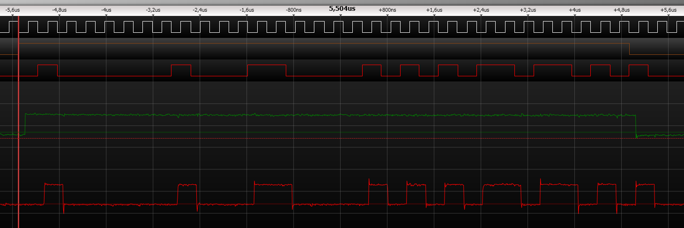This screenshot has height=228, width=684.
Task: Click the -1,6us time ruler marker
Action: pyautogui.click(x=246, y=10)
